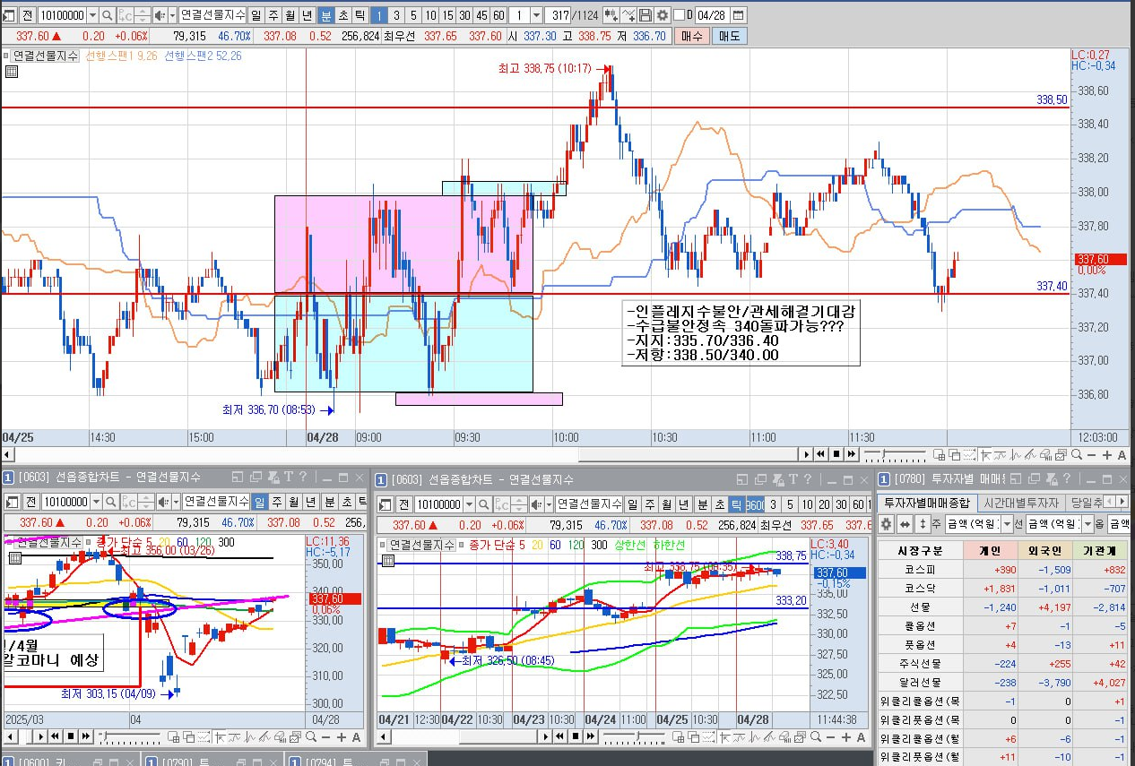
Task: Click the 매도 sell button
Action: (728, 36)
